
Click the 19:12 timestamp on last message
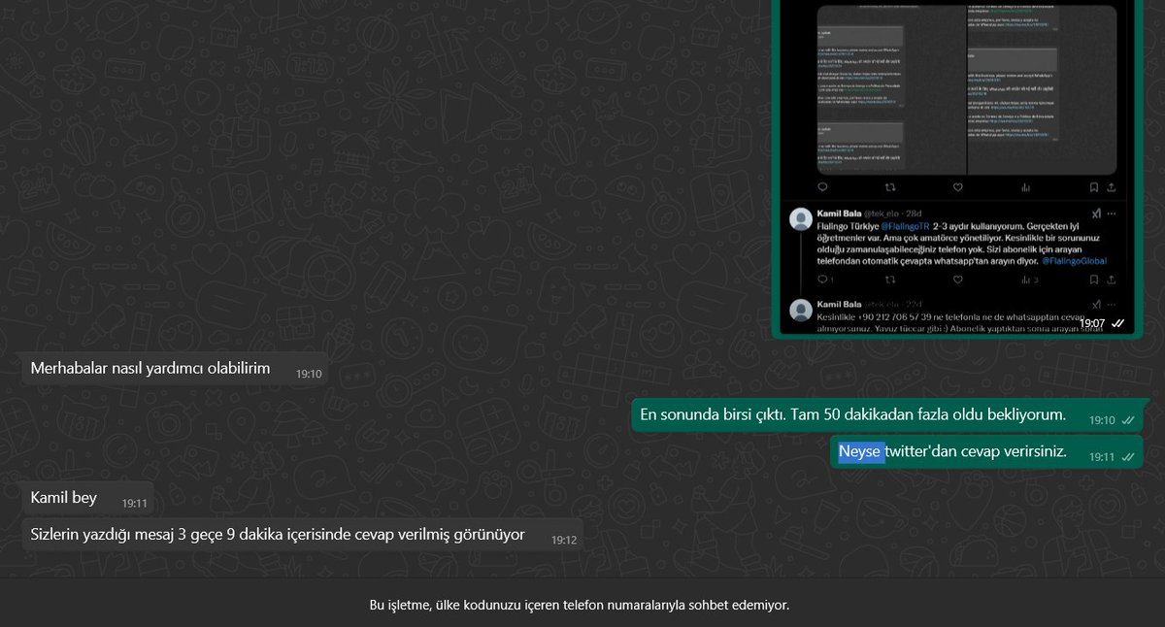tap(564, 540)
